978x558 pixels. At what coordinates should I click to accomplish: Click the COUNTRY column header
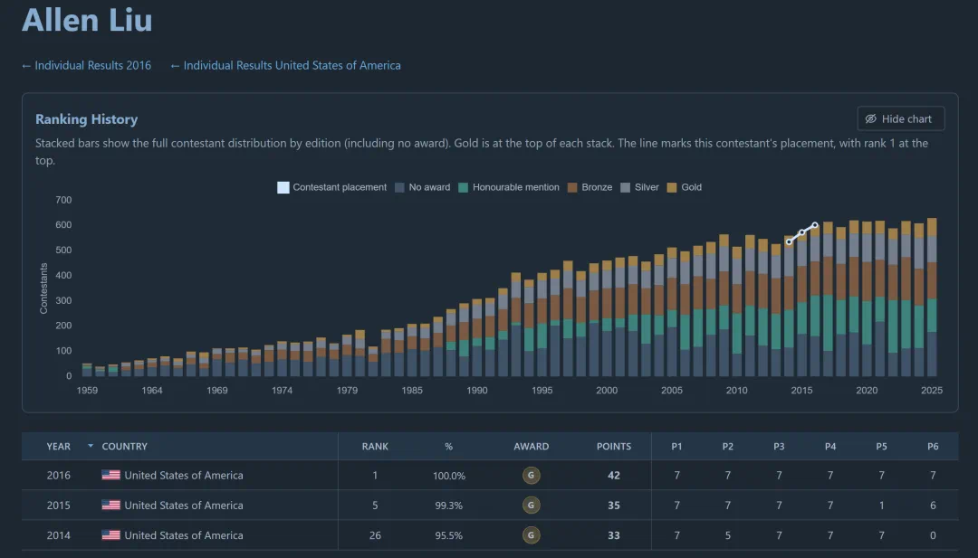[125, 447]
